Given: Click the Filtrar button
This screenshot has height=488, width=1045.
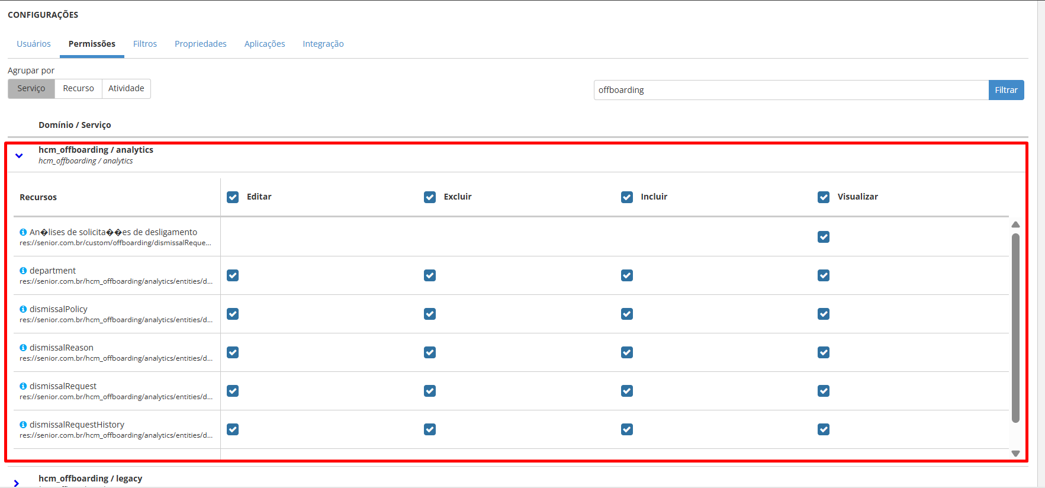Looking at the screenshot, I should (x=1006, y=90).
